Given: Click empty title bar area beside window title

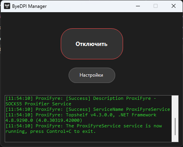Looking at the screenshot, I should pyautogui.click(x=90, y=6).
